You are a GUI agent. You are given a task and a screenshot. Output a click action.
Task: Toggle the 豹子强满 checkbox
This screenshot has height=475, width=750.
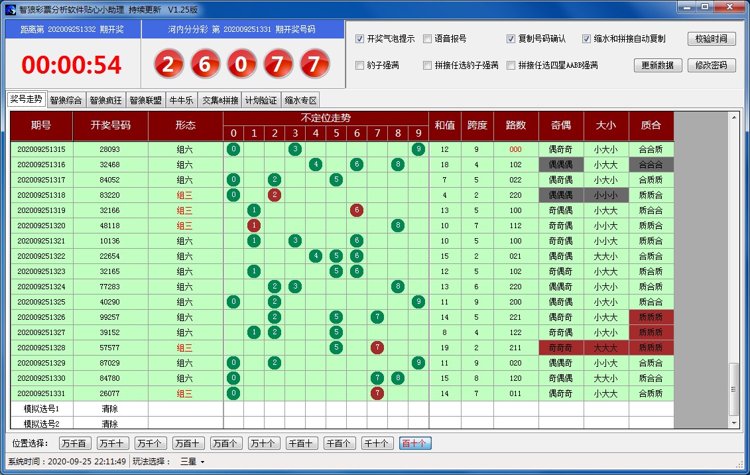pyautogui.click(x=360, y=66)
